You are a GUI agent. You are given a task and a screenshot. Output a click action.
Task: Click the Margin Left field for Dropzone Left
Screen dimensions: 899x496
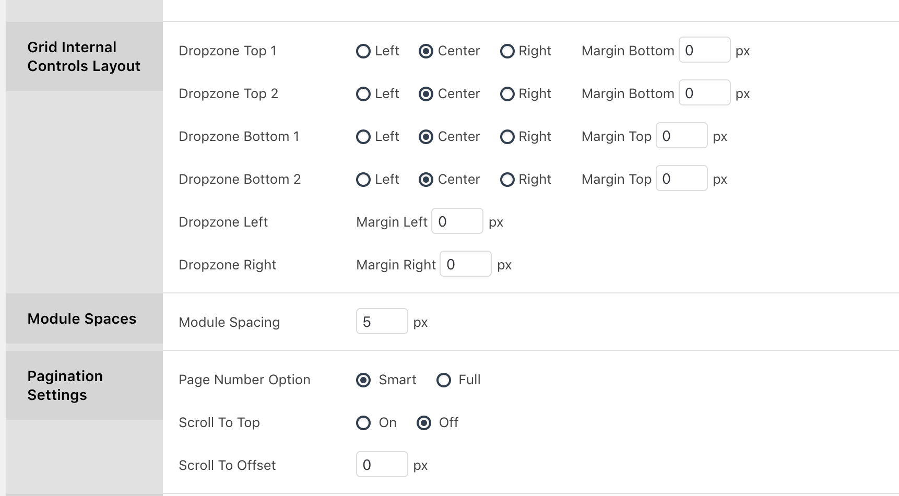pyautogui.click(x=457, y=221)
